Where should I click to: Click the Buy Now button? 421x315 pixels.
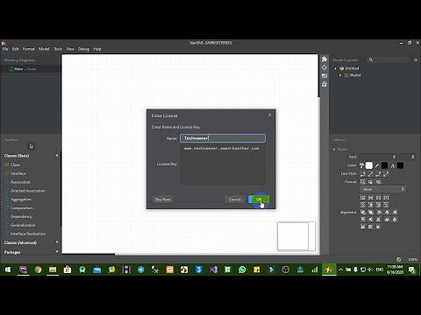[x=163, y=199]
